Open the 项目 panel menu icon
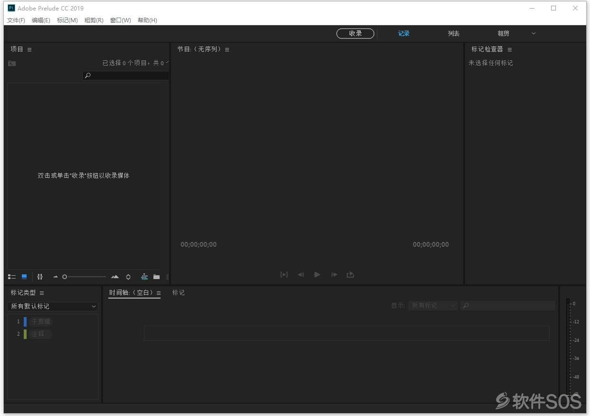 click(x=29, y=49)
